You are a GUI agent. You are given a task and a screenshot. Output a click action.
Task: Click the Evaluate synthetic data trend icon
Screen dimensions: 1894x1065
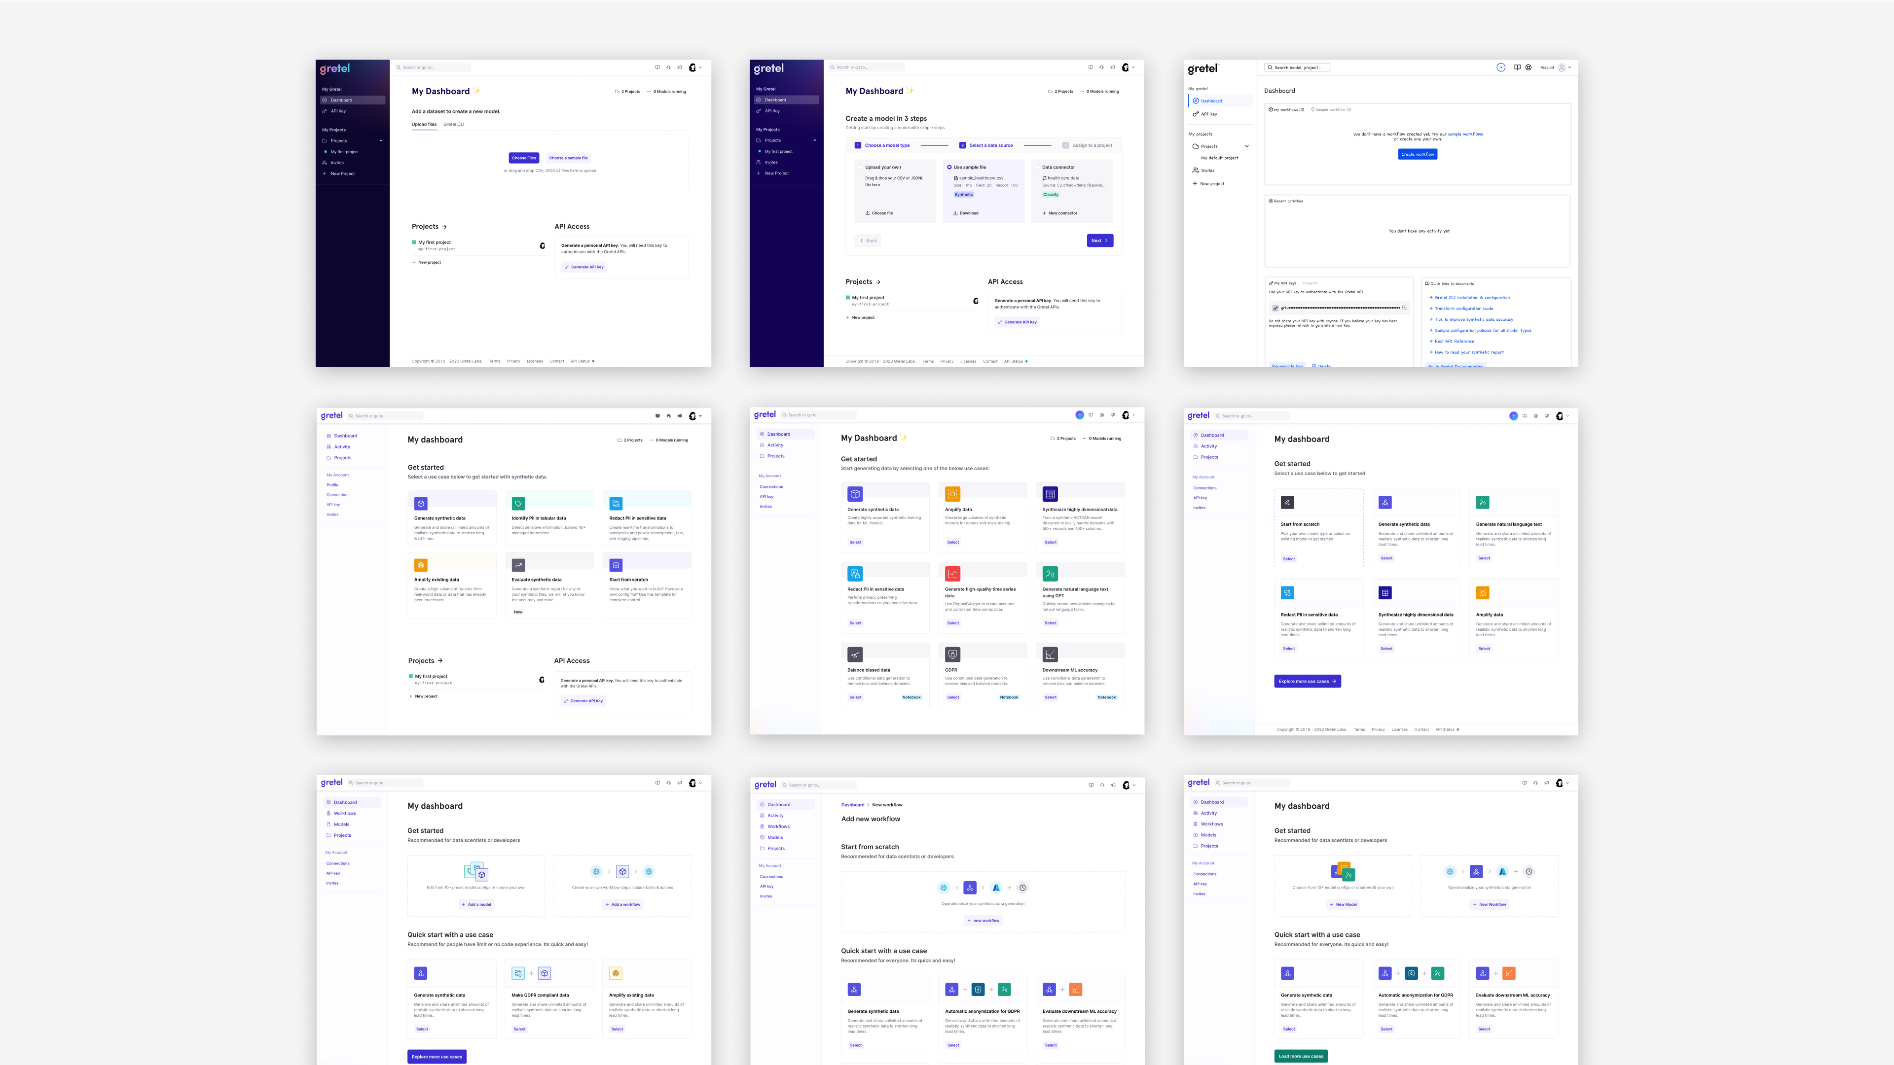pyautogui.click(x=518, y=565)
